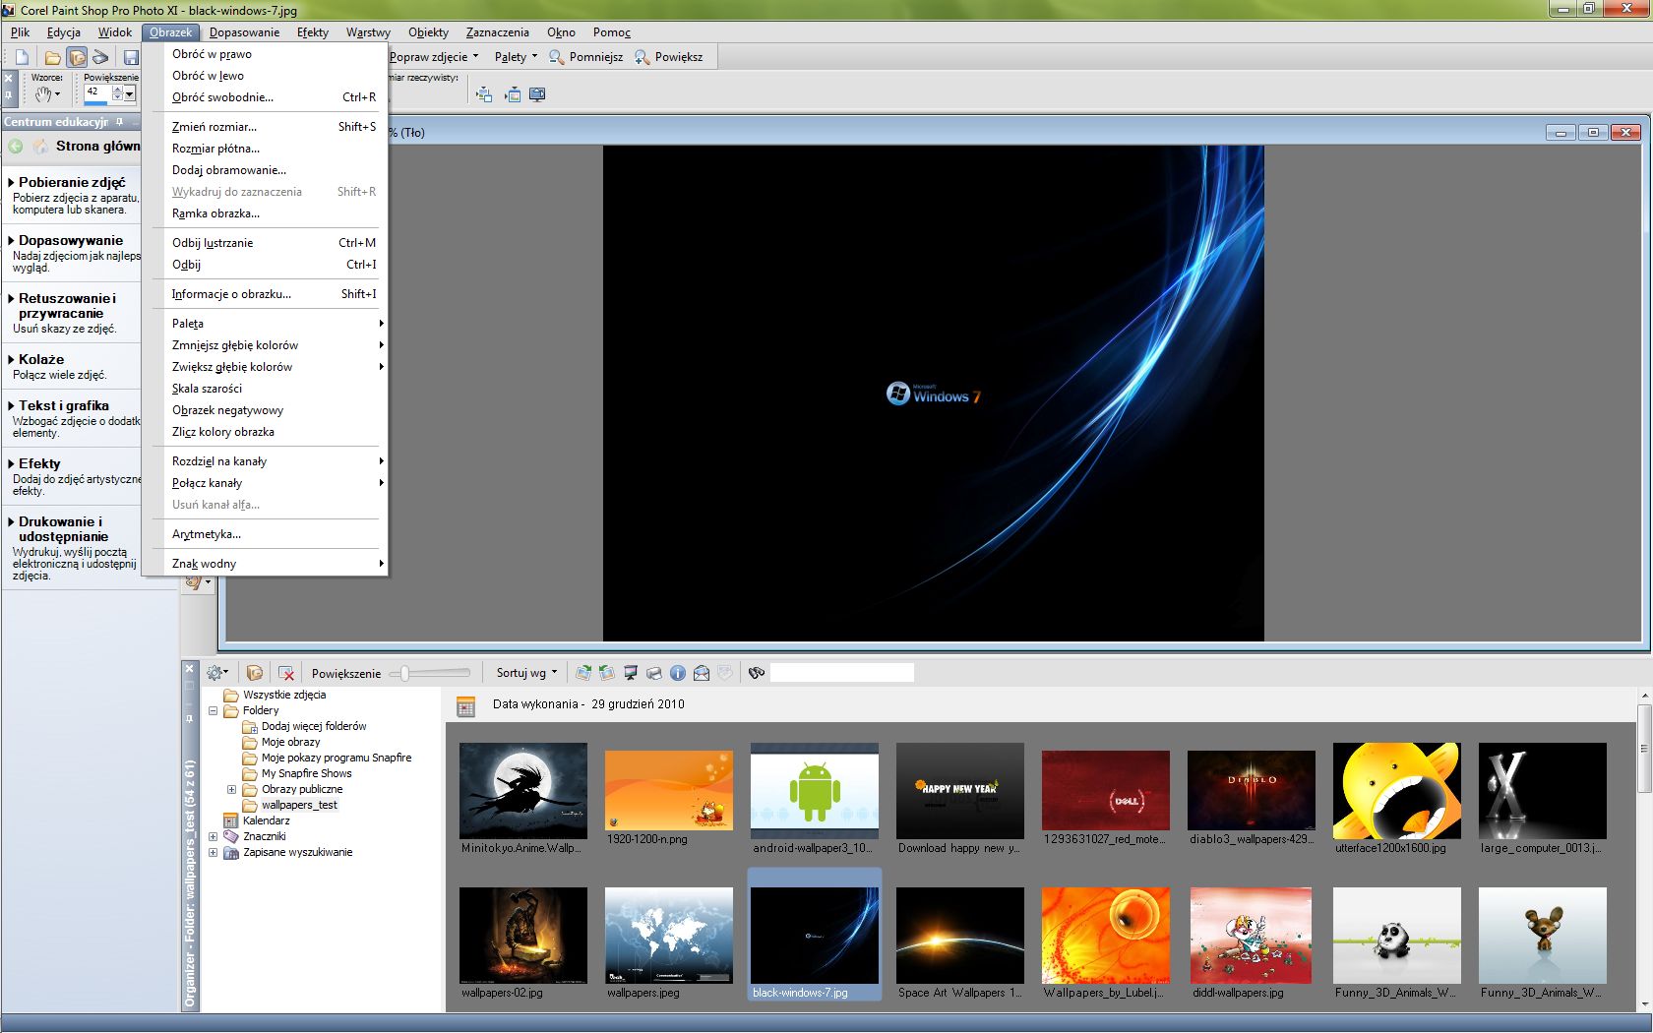Click the e-mail envelope icon in Organizer
This screenshot has height=1033, width=1653.
pos(702,673)
